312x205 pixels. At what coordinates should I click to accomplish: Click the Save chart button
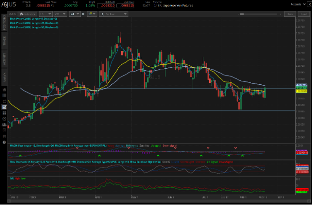point(290,14)
